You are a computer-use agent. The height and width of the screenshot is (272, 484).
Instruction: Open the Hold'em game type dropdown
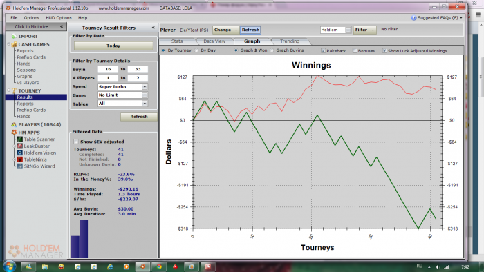click(348, 30)
